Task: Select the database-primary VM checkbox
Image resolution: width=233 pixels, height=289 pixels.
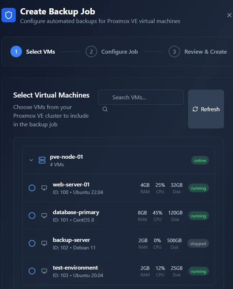Action: tap(32, 216)
